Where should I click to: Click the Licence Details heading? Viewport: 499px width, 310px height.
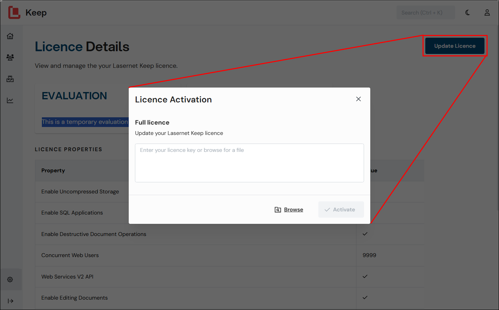[82, 47]
